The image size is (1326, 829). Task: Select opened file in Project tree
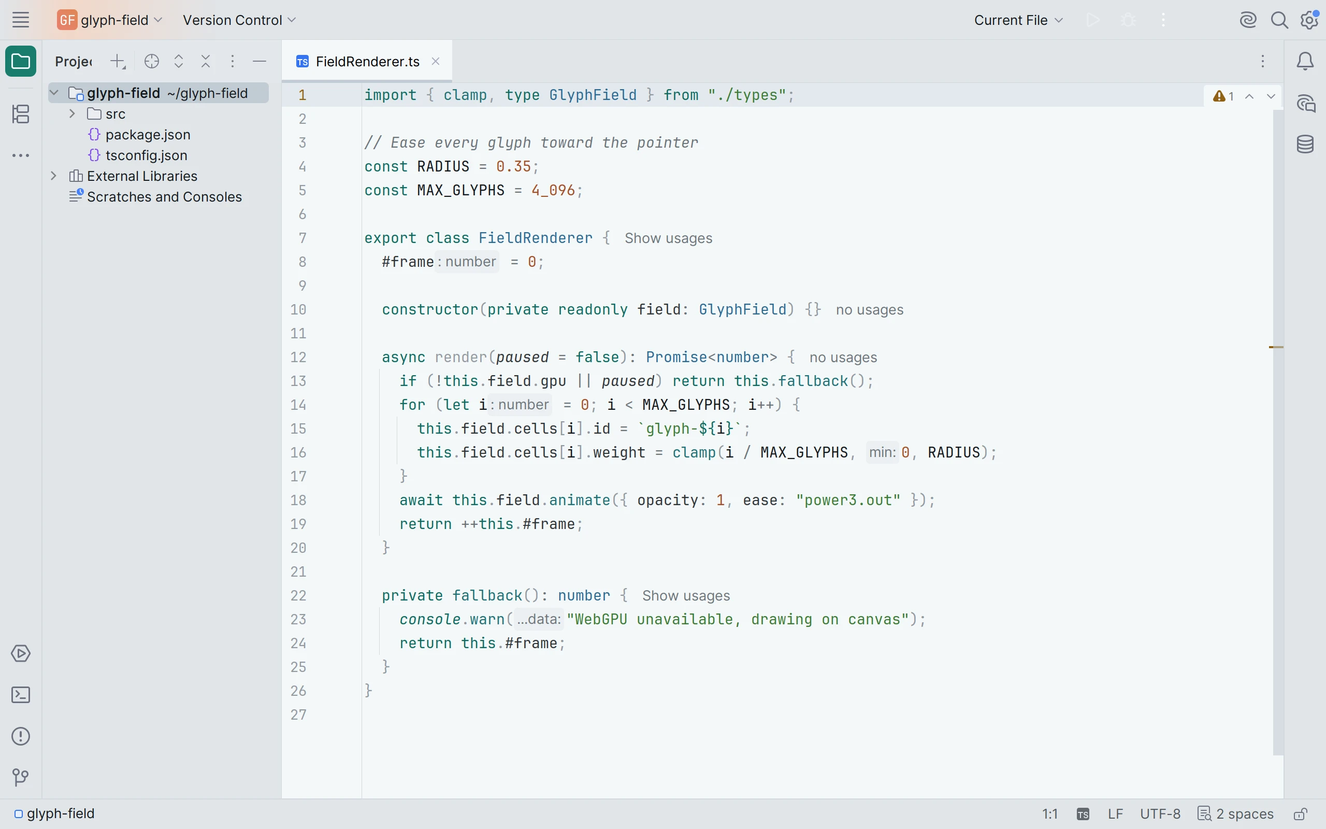tap(152, 62)
